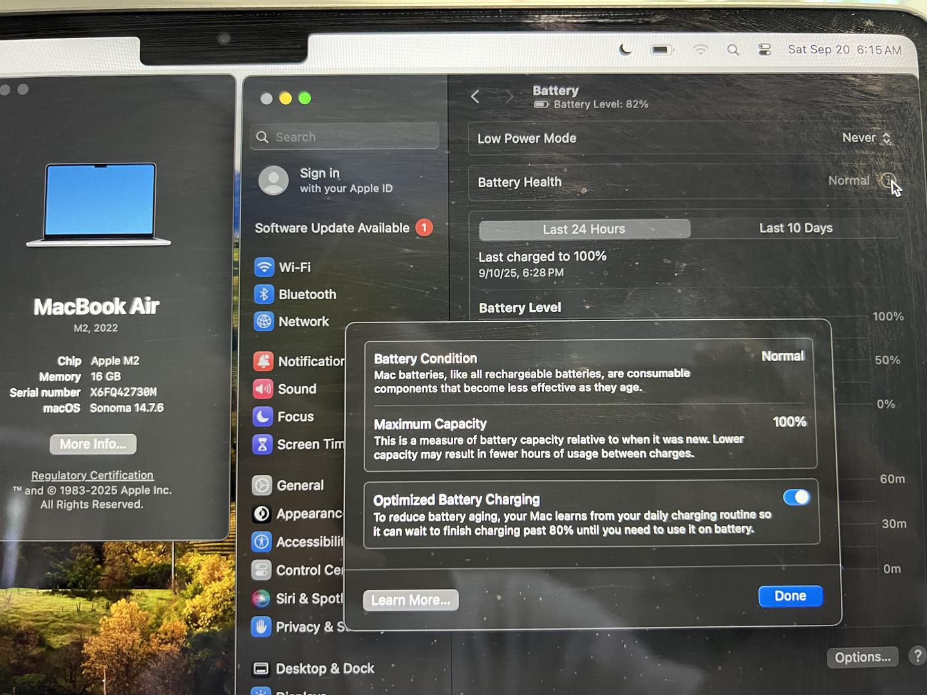
Task: Switch to Last 10 Days tab
Action: [796, 228]
